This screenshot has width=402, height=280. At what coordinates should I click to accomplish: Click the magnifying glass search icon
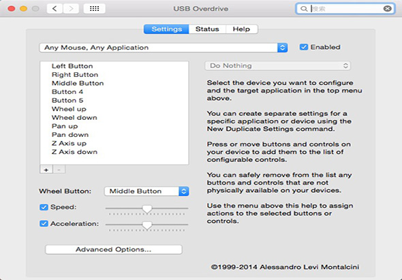(x=304, y=9)
